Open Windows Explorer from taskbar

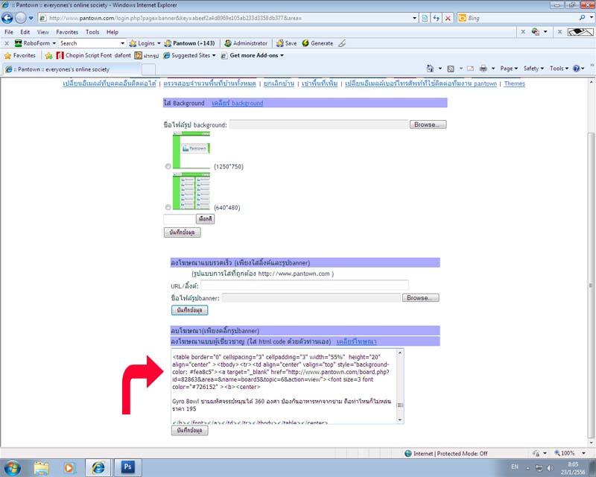[42, 467]
